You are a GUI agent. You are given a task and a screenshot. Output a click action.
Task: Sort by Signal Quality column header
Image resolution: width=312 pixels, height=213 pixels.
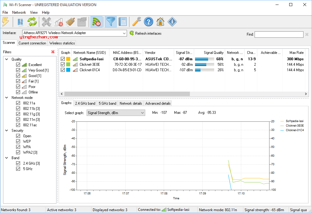[x=210, y=53]
